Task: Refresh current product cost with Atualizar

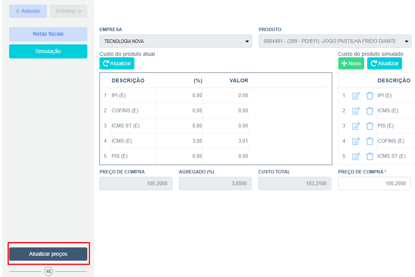Action: click(117, 63)
